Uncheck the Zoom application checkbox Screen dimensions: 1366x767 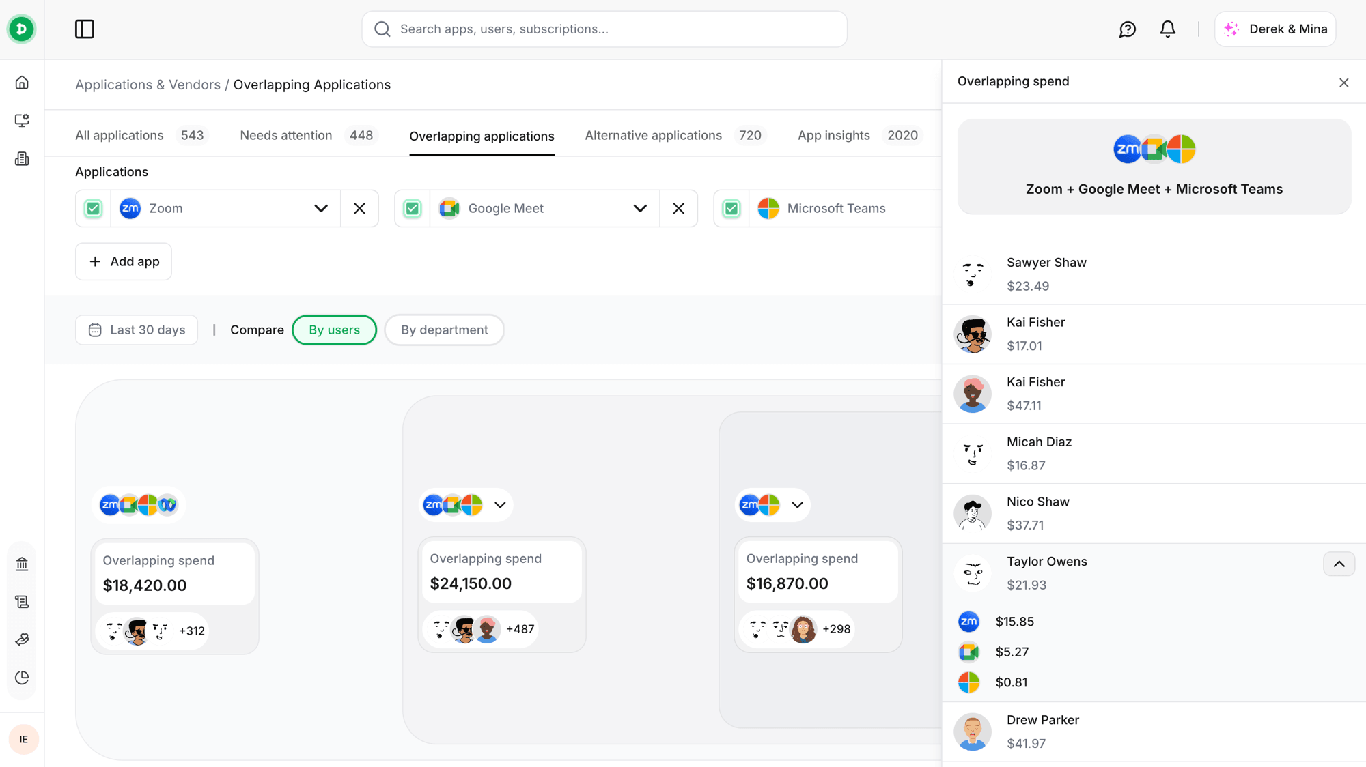[x=94, y=209]
